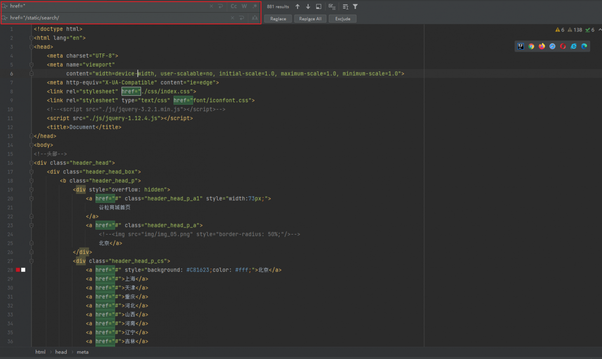Collapse the header_head_p fold on line 18

[32, 181]
